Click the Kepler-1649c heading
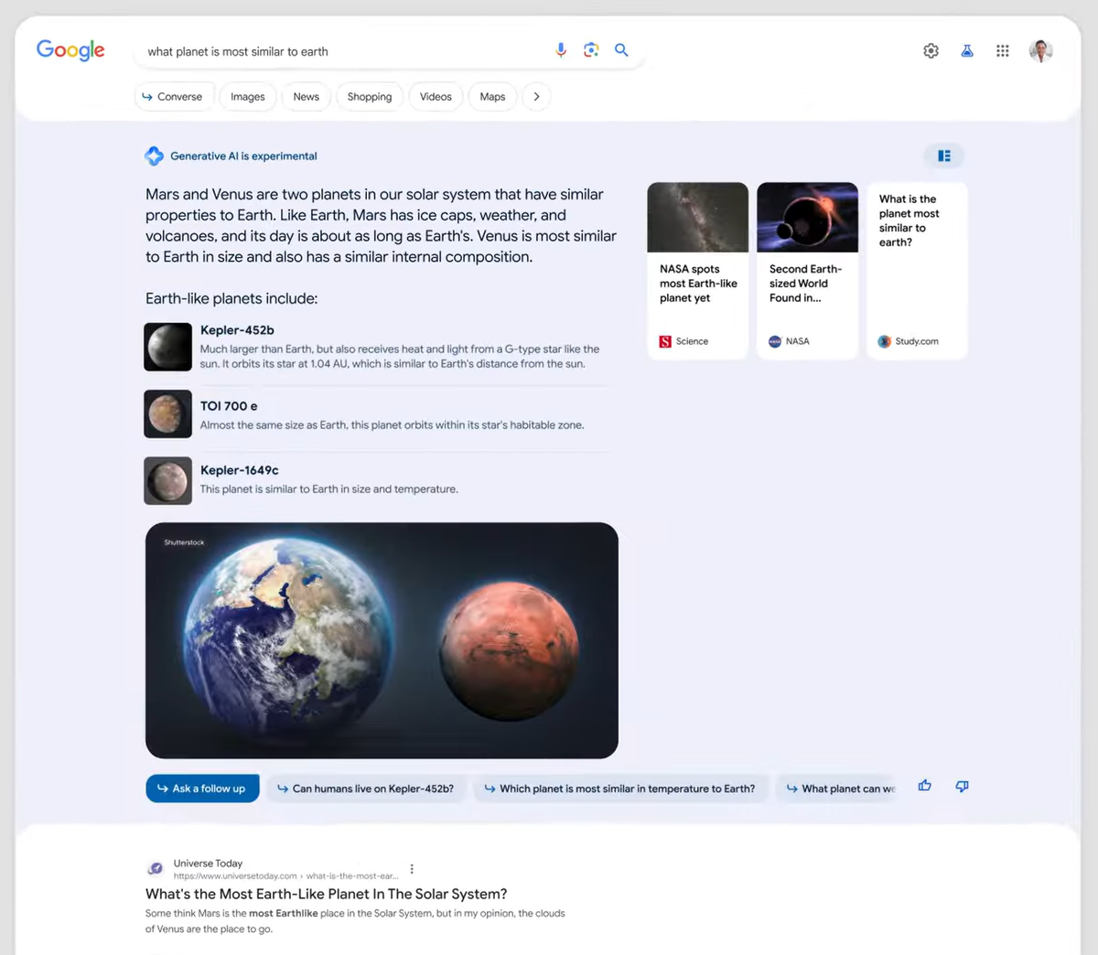This screenshot has height=955, width=1098. pyautogui.click(x=240, y=470)
